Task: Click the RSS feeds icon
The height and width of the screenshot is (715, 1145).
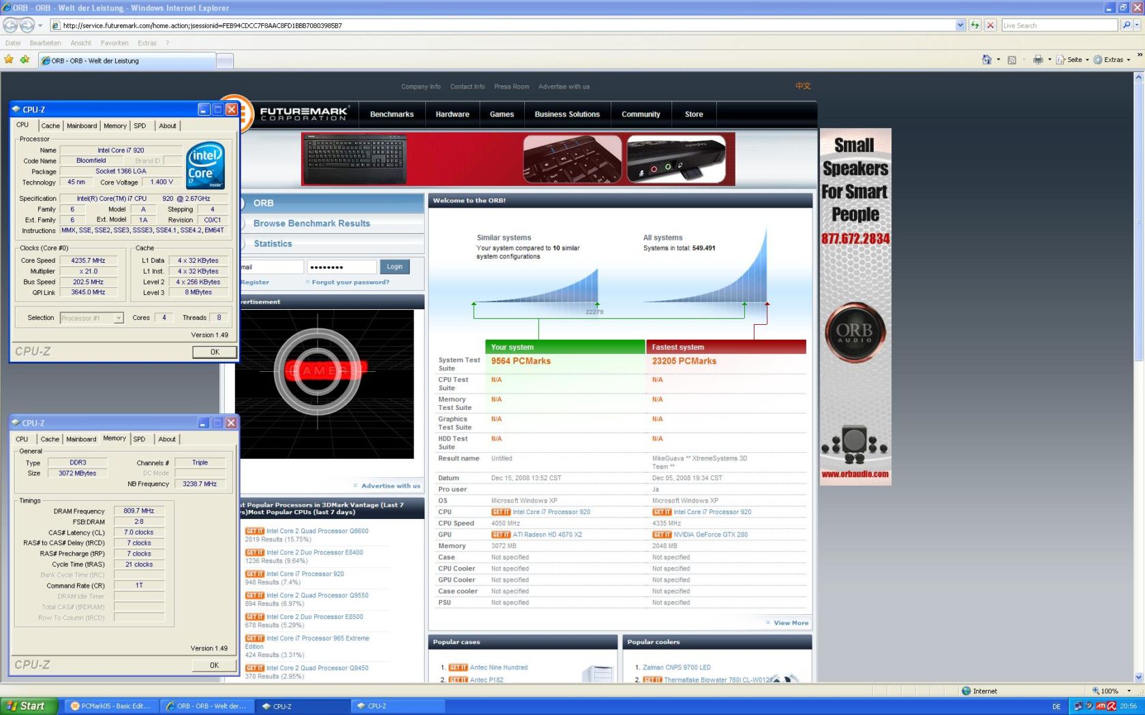Action: 1012,60
